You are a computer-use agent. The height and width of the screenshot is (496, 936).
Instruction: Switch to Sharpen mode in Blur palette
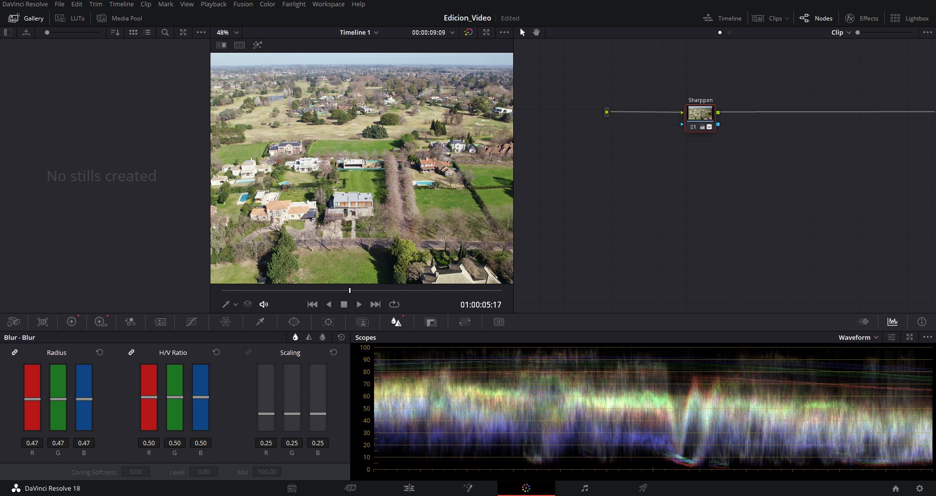tap(309, 337)
